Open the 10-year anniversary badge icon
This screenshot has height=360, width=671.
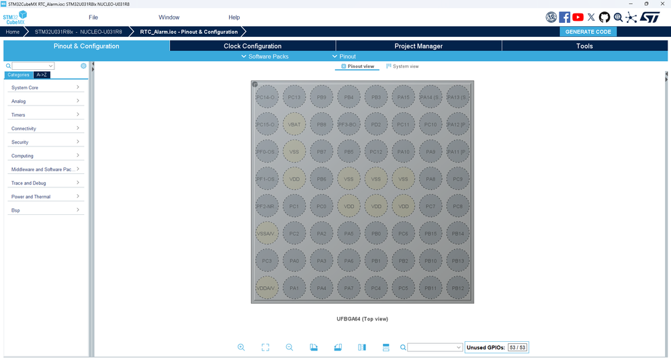551,17
